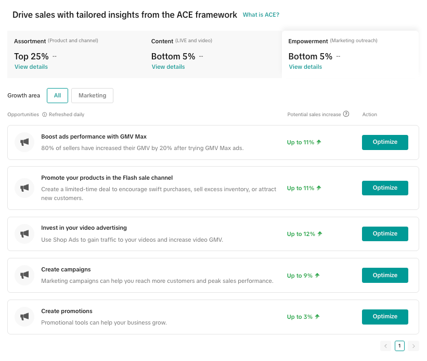Click megaphone icon beside video advertising opportunity
427x361 pixels.
24,234
